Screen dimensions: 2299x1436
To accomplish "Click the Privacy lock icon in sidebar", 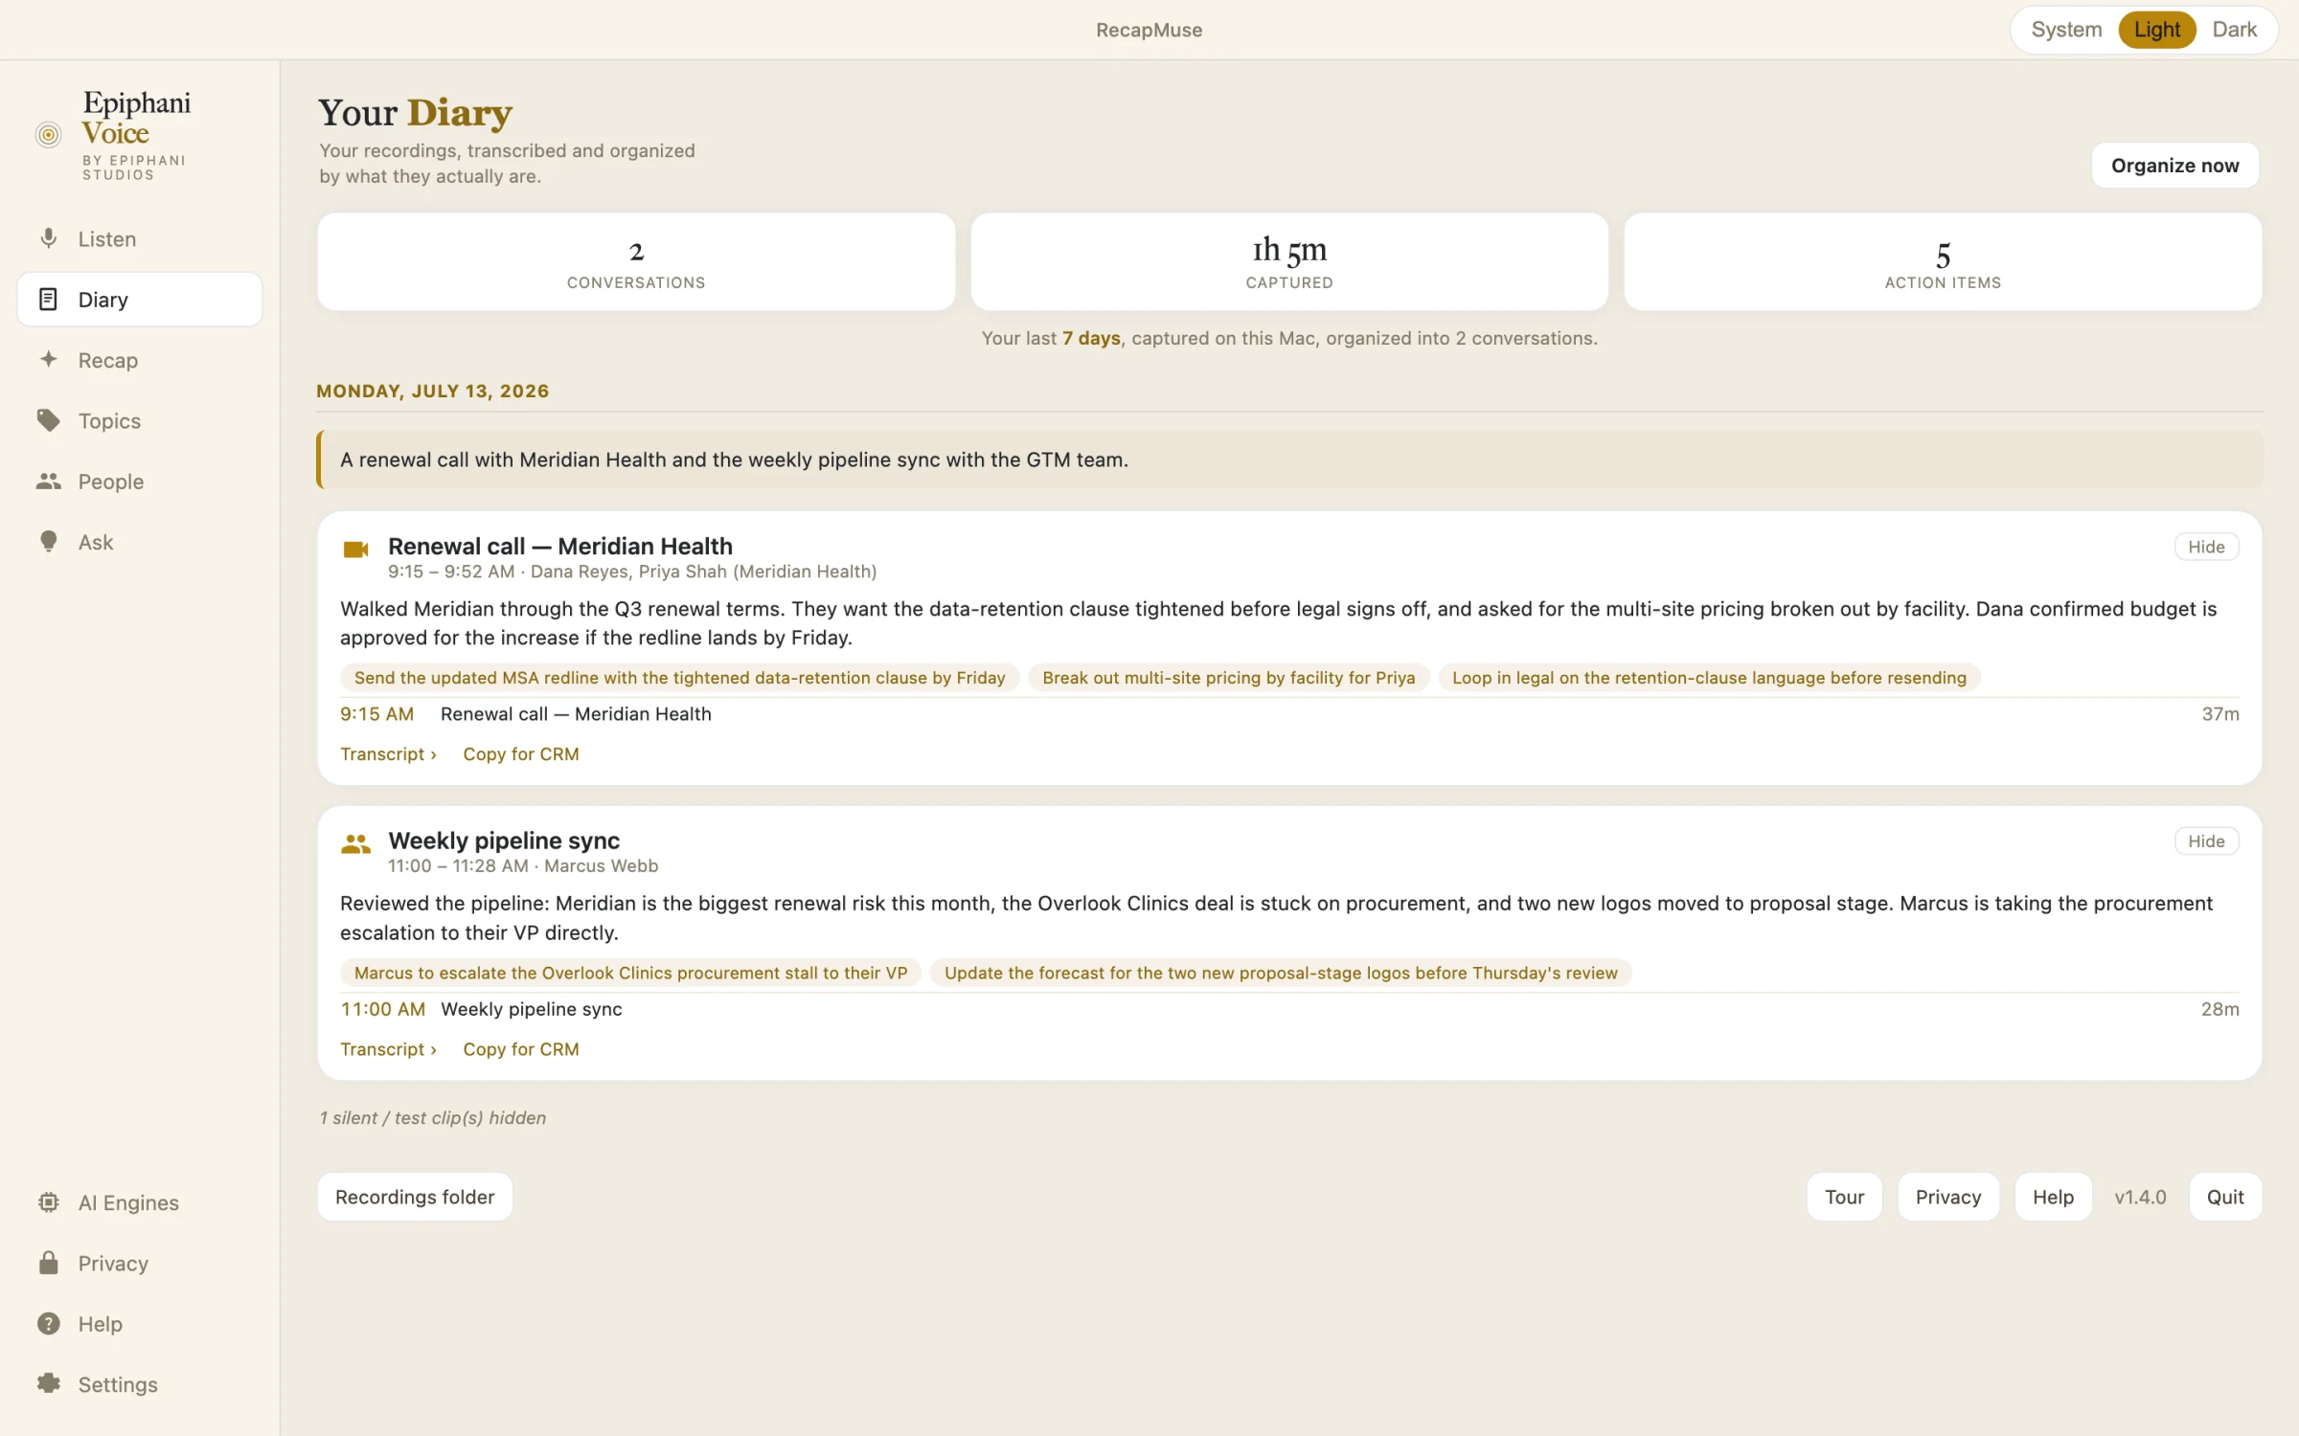I will (48, 1263).
